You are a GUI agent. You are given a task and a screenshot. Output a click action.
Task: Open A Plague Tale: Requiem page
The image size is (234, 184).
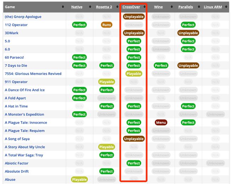25,131
